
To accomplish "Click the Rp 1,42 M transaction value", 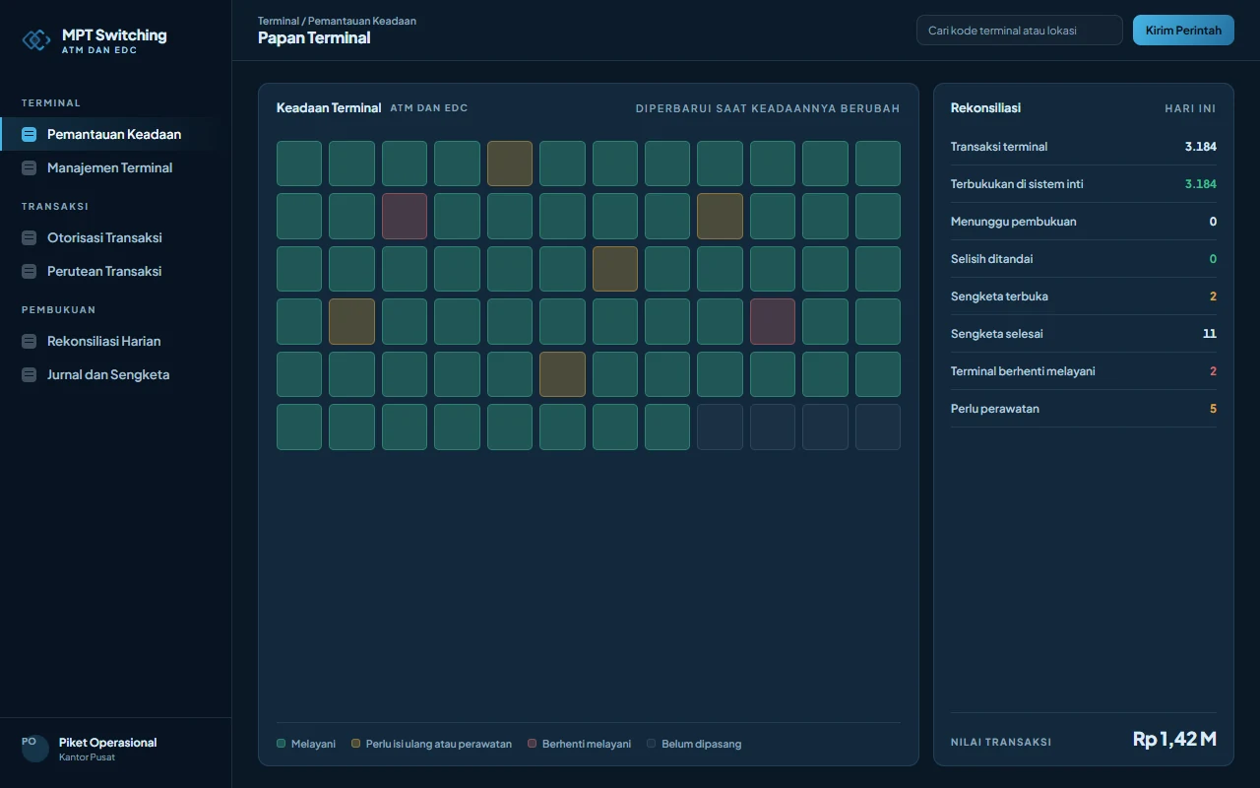I will (x=1174, y=739).
